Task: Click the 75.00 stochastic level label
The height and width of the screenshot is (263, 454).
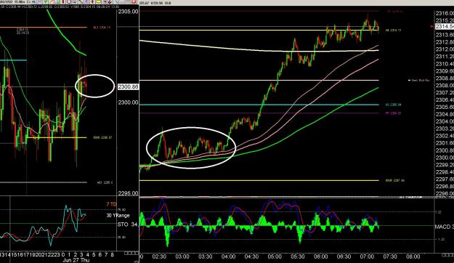Action: (122, 210)
